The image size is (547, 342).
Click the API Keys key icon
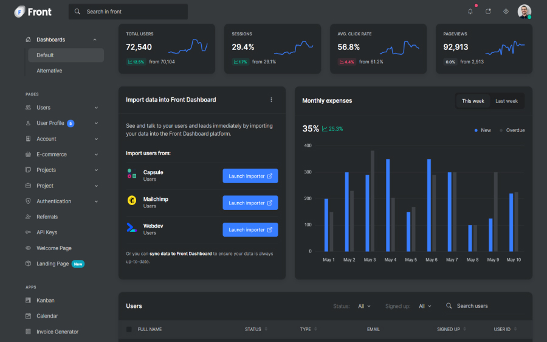[x=29, y=232]
